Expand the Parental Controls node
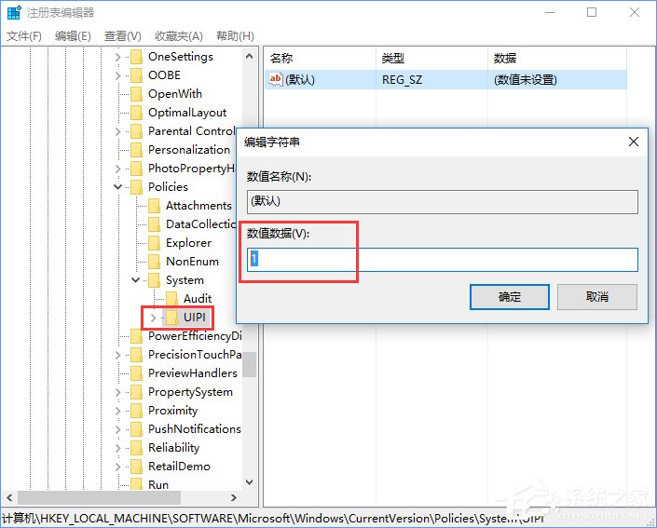This screenshot has width=657, height=528. coord(117,131)
